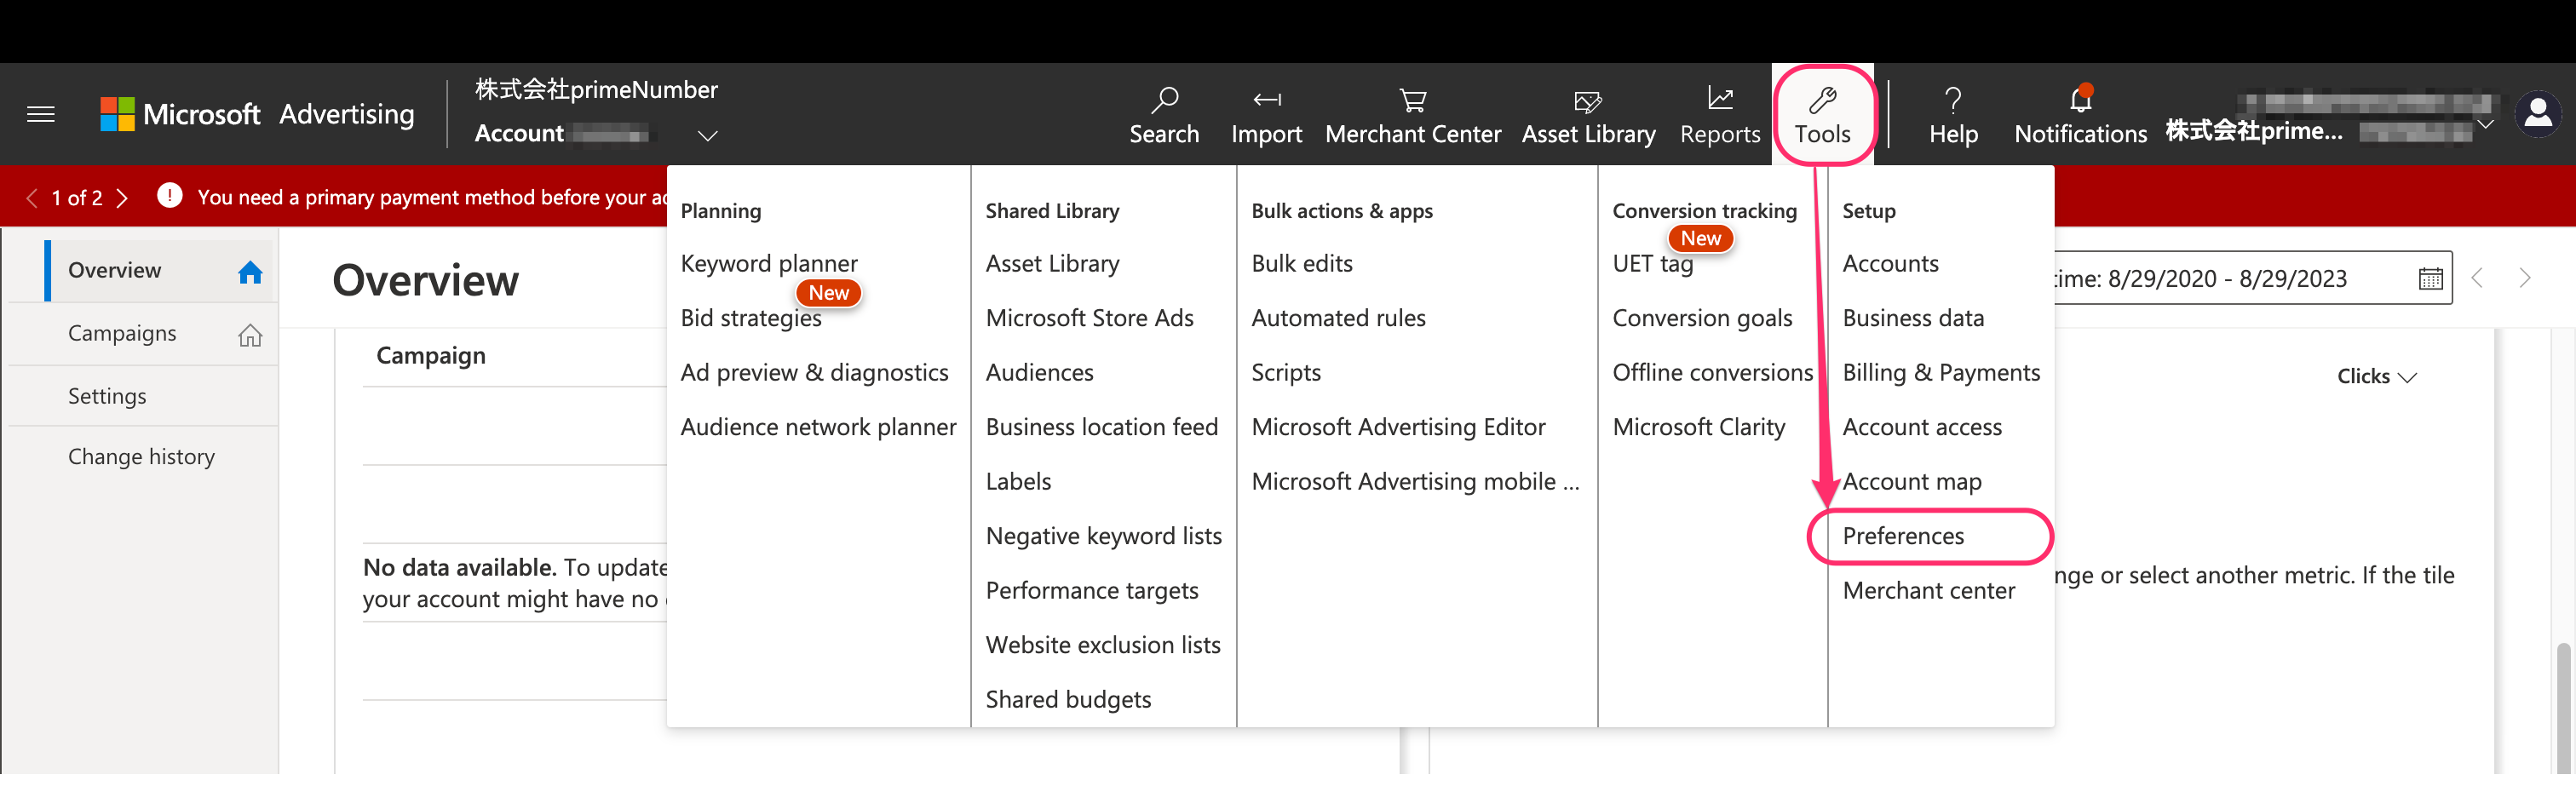Open Merchant center under Setup

pos(1928,591)
